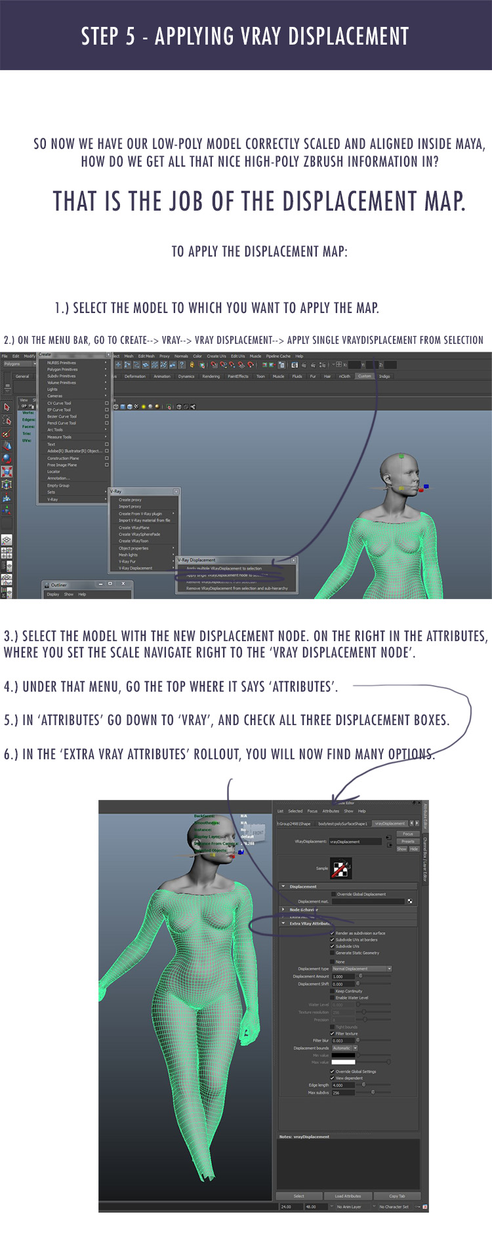Open the Text option box in the Create menu
492x1235 pixels.
107,444
